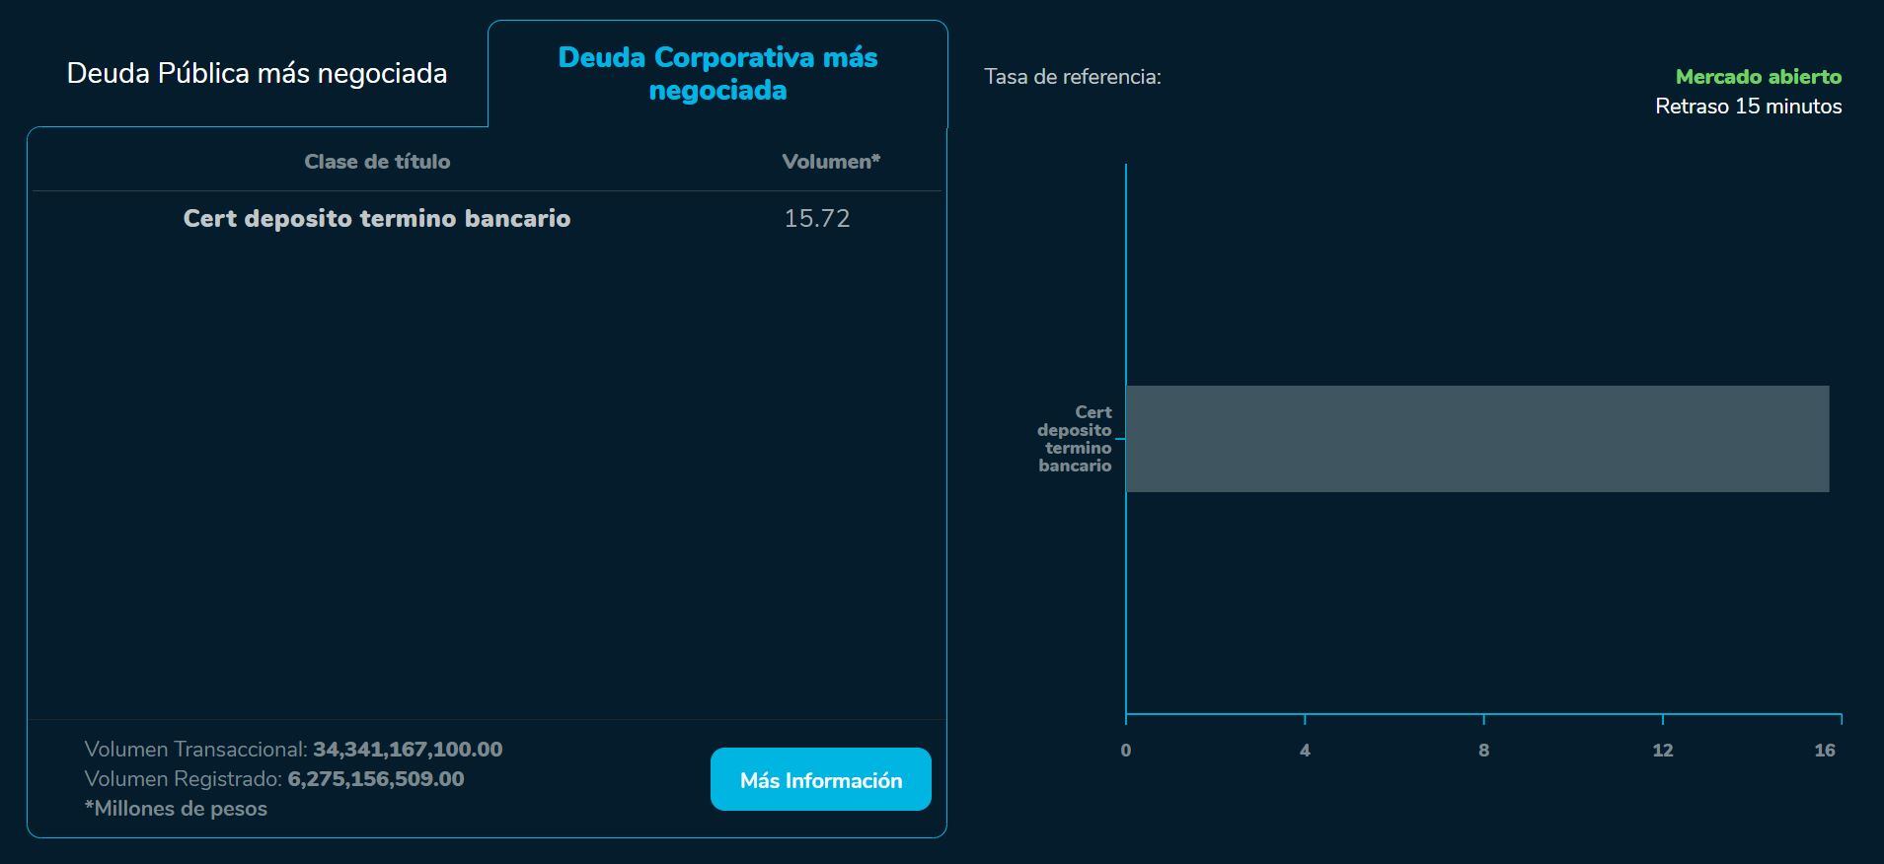Click the Volumen Registrado amount

tap(376, 779)
